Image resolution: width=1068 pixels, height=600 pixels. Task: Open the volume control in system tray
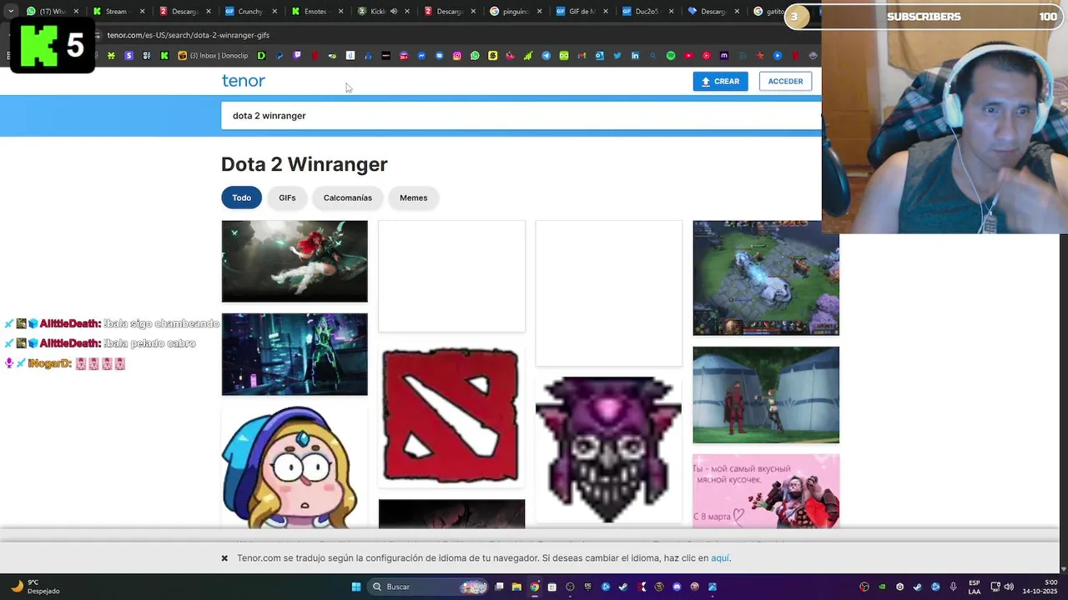pos(1009,587)
